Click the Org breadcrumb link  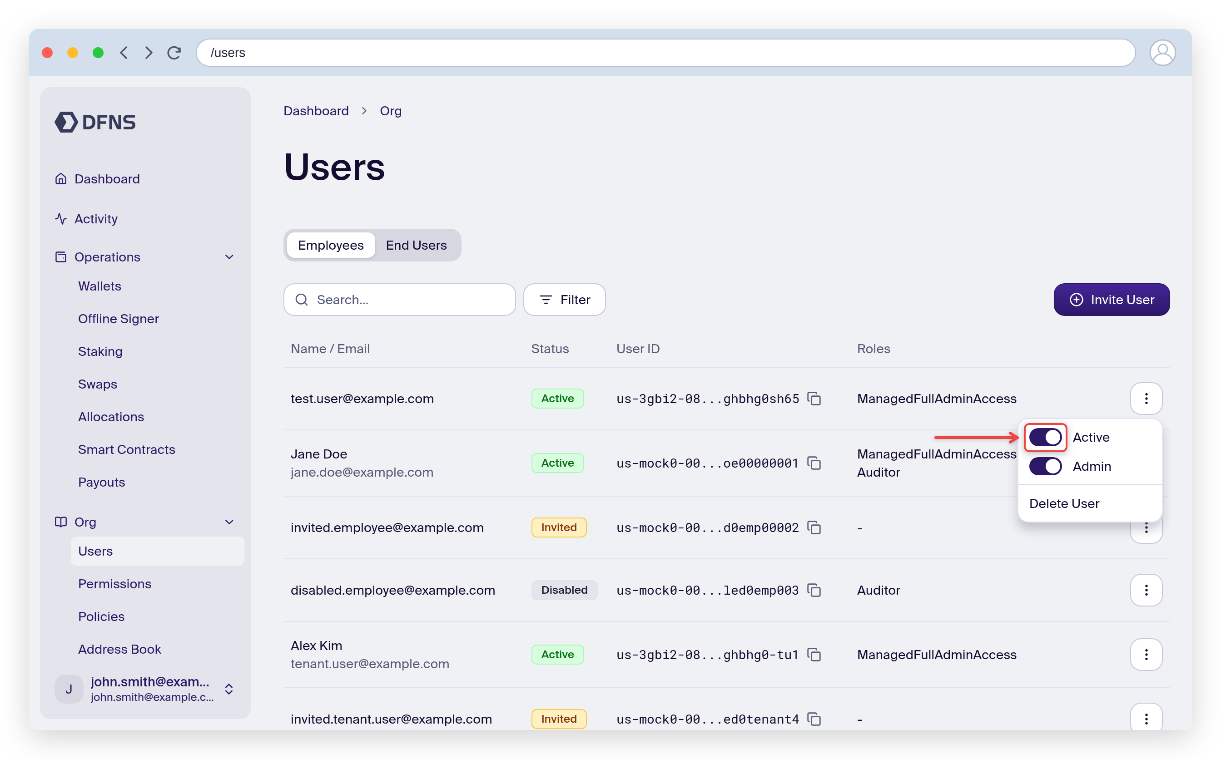coord(390,111)
